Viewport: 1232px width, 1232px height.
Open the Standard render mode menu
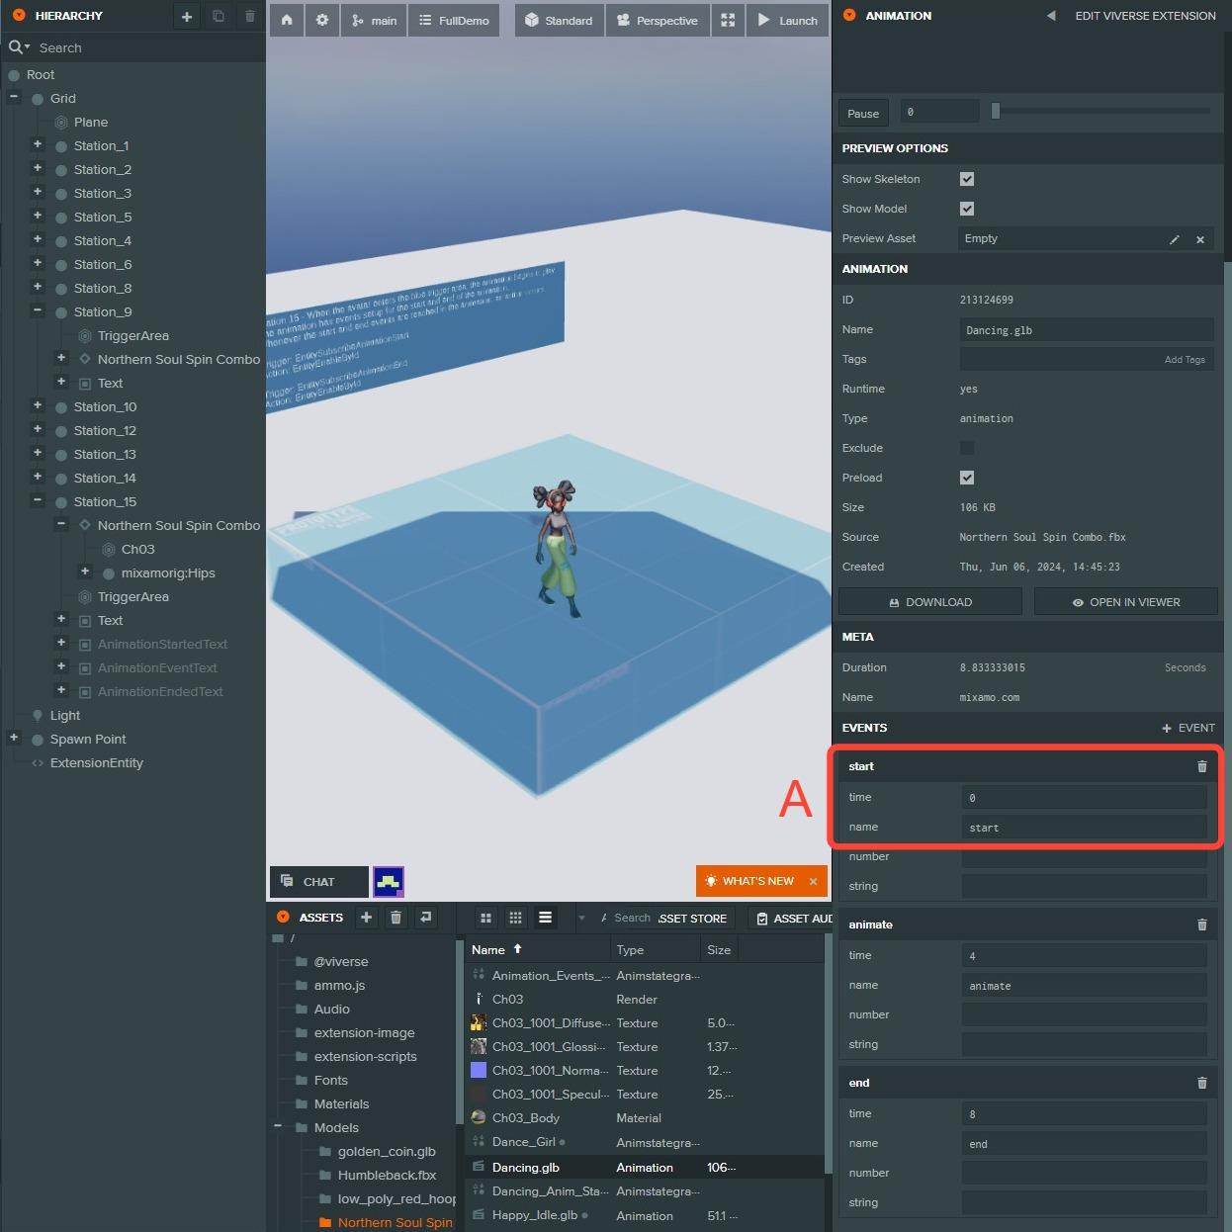point(559,20)
